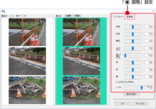The width and height of the screenshot is (156, 109).
Task: Click the 設定を保存 button
Action: click(x=131, y=94)
